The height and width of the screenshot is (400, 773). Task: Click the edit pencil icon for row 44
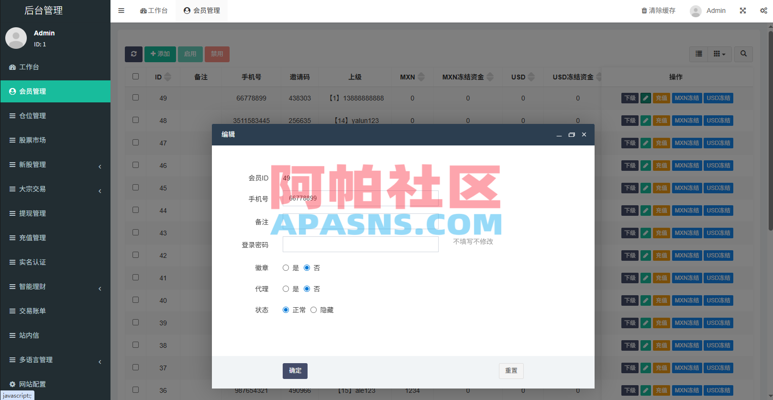click(x=646, y=211)
